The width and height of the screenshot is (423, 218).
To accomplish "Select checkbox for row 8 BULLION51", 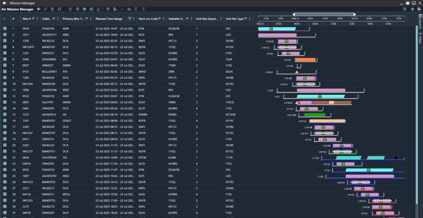I will pyautogui.click(x=5, y=72).
